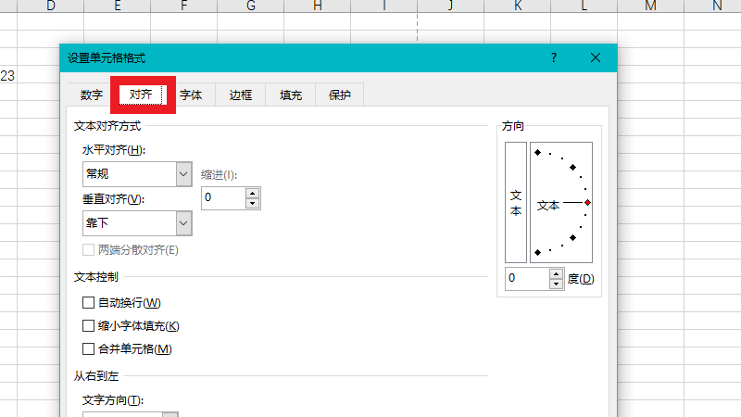The image size is (741, 417).
Task: Select column header K in spreadsheet
Action: pyautogui.click(x=517, y=6)
